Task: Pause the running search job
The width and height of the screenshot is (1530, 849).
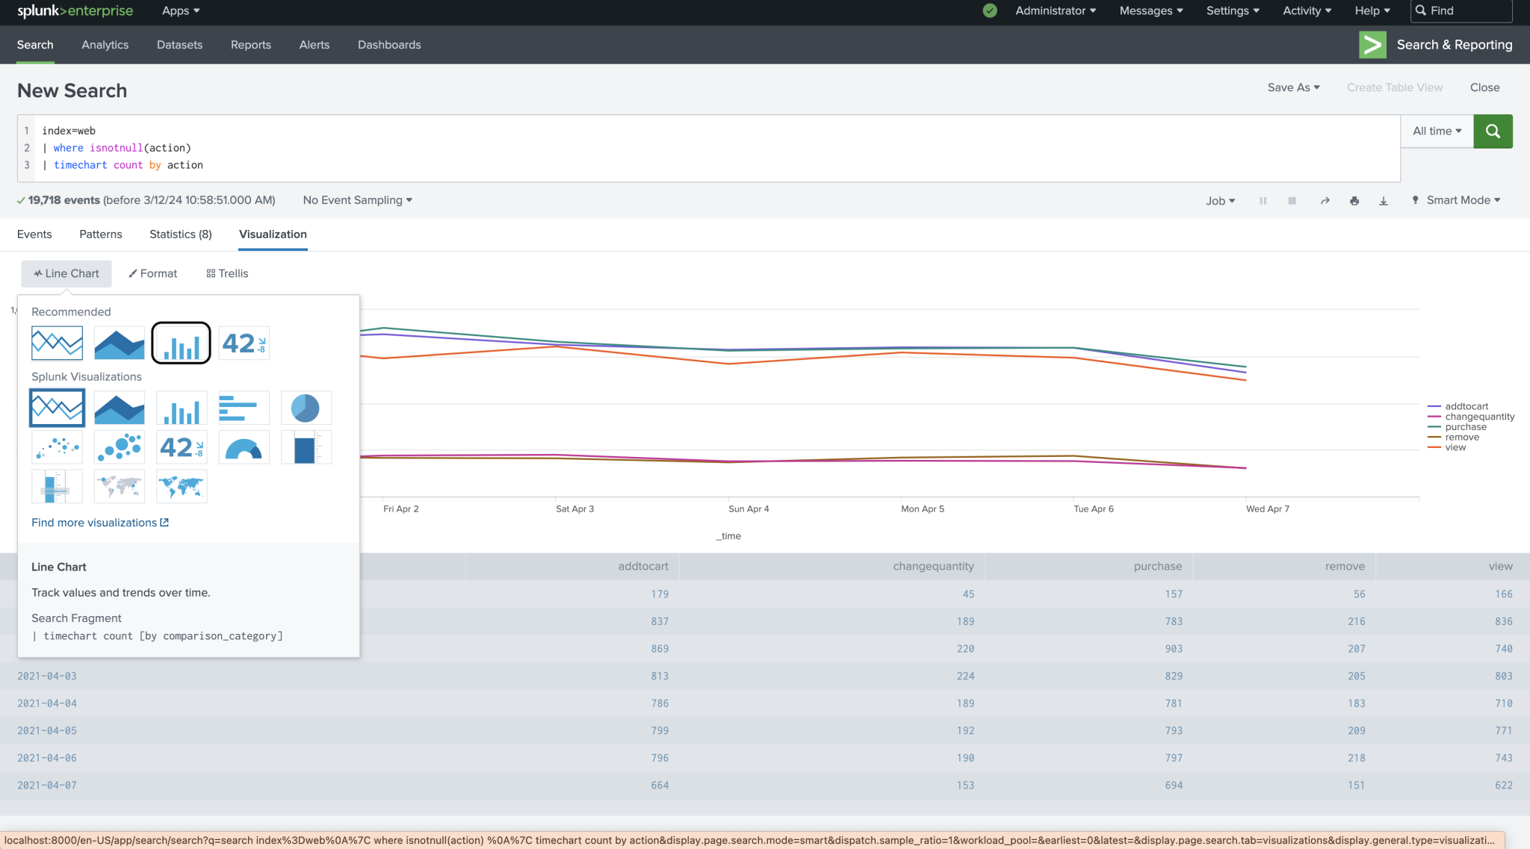Action: (x=1263, y=200)
